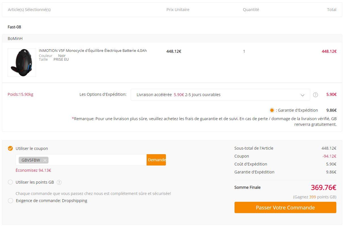Click inside the coupon code input field

pos(97,160)
